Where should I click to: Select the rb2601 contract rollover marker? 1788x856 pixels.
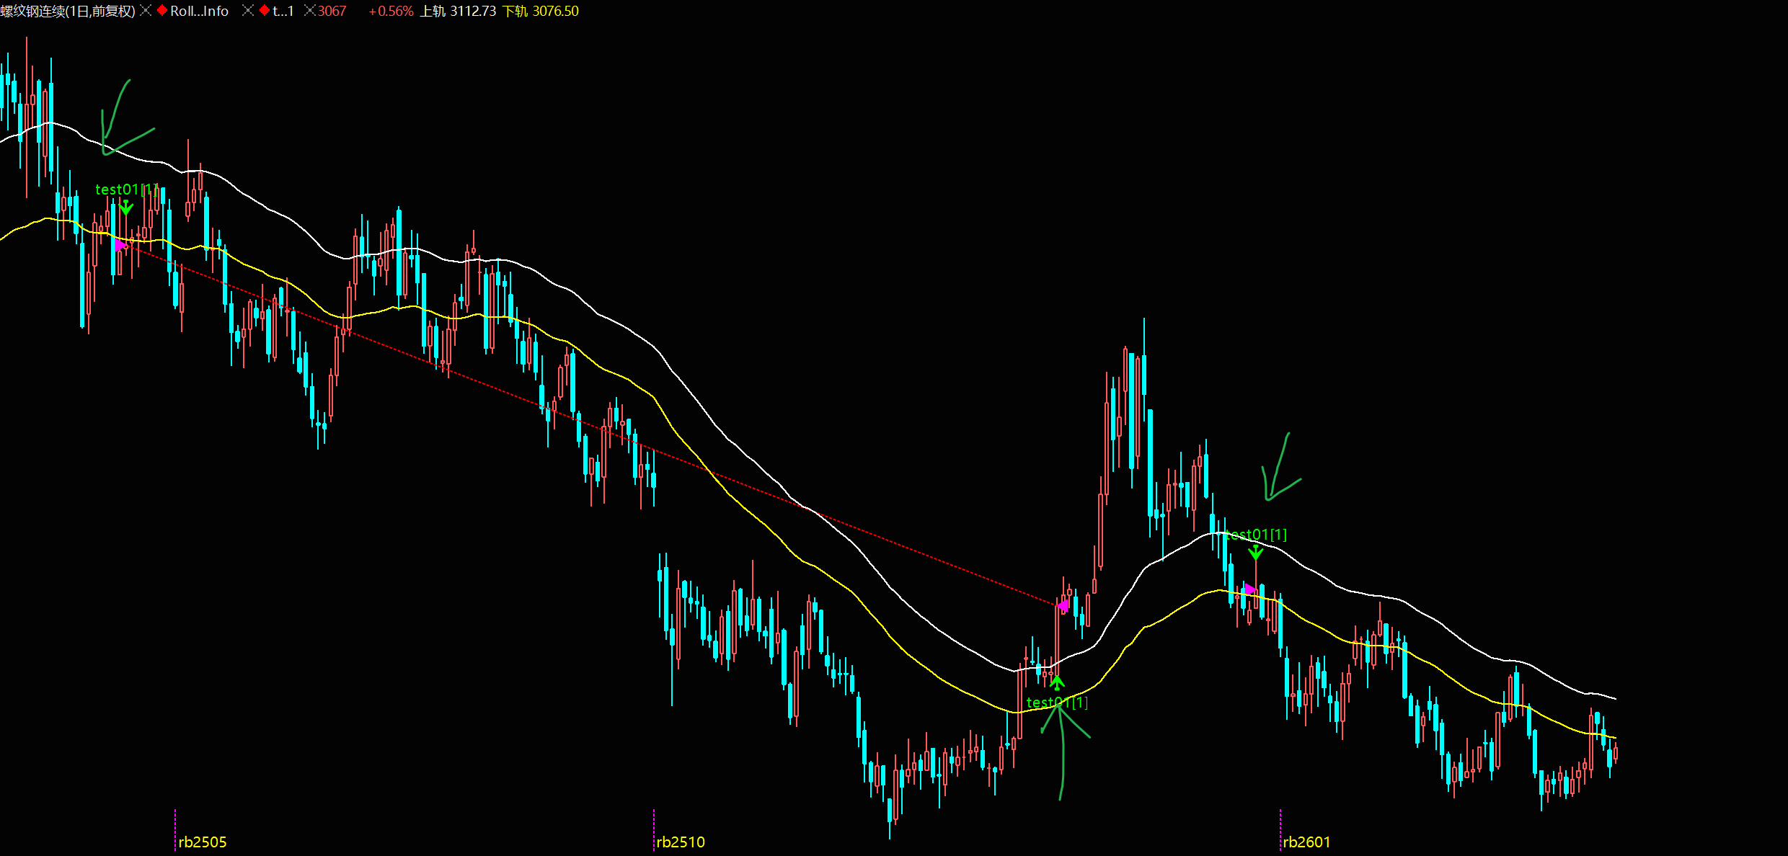(1306, 842)
